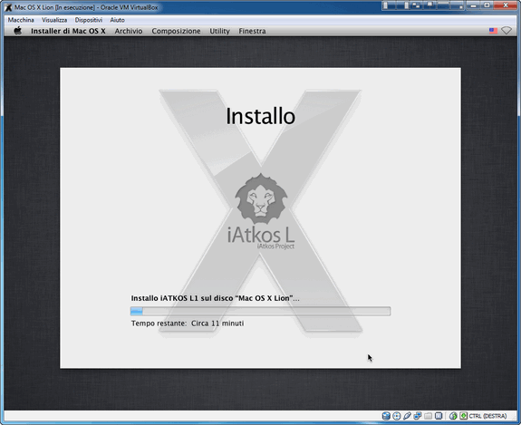Viewport: 521px width, 425px height.
Task: Maximize the VirtualBox window
Action: click(487, 5)
